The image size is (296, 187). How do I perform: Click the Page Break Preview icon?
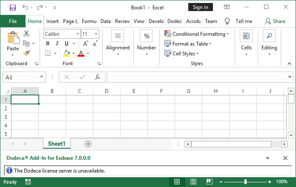tap(210, 182)
